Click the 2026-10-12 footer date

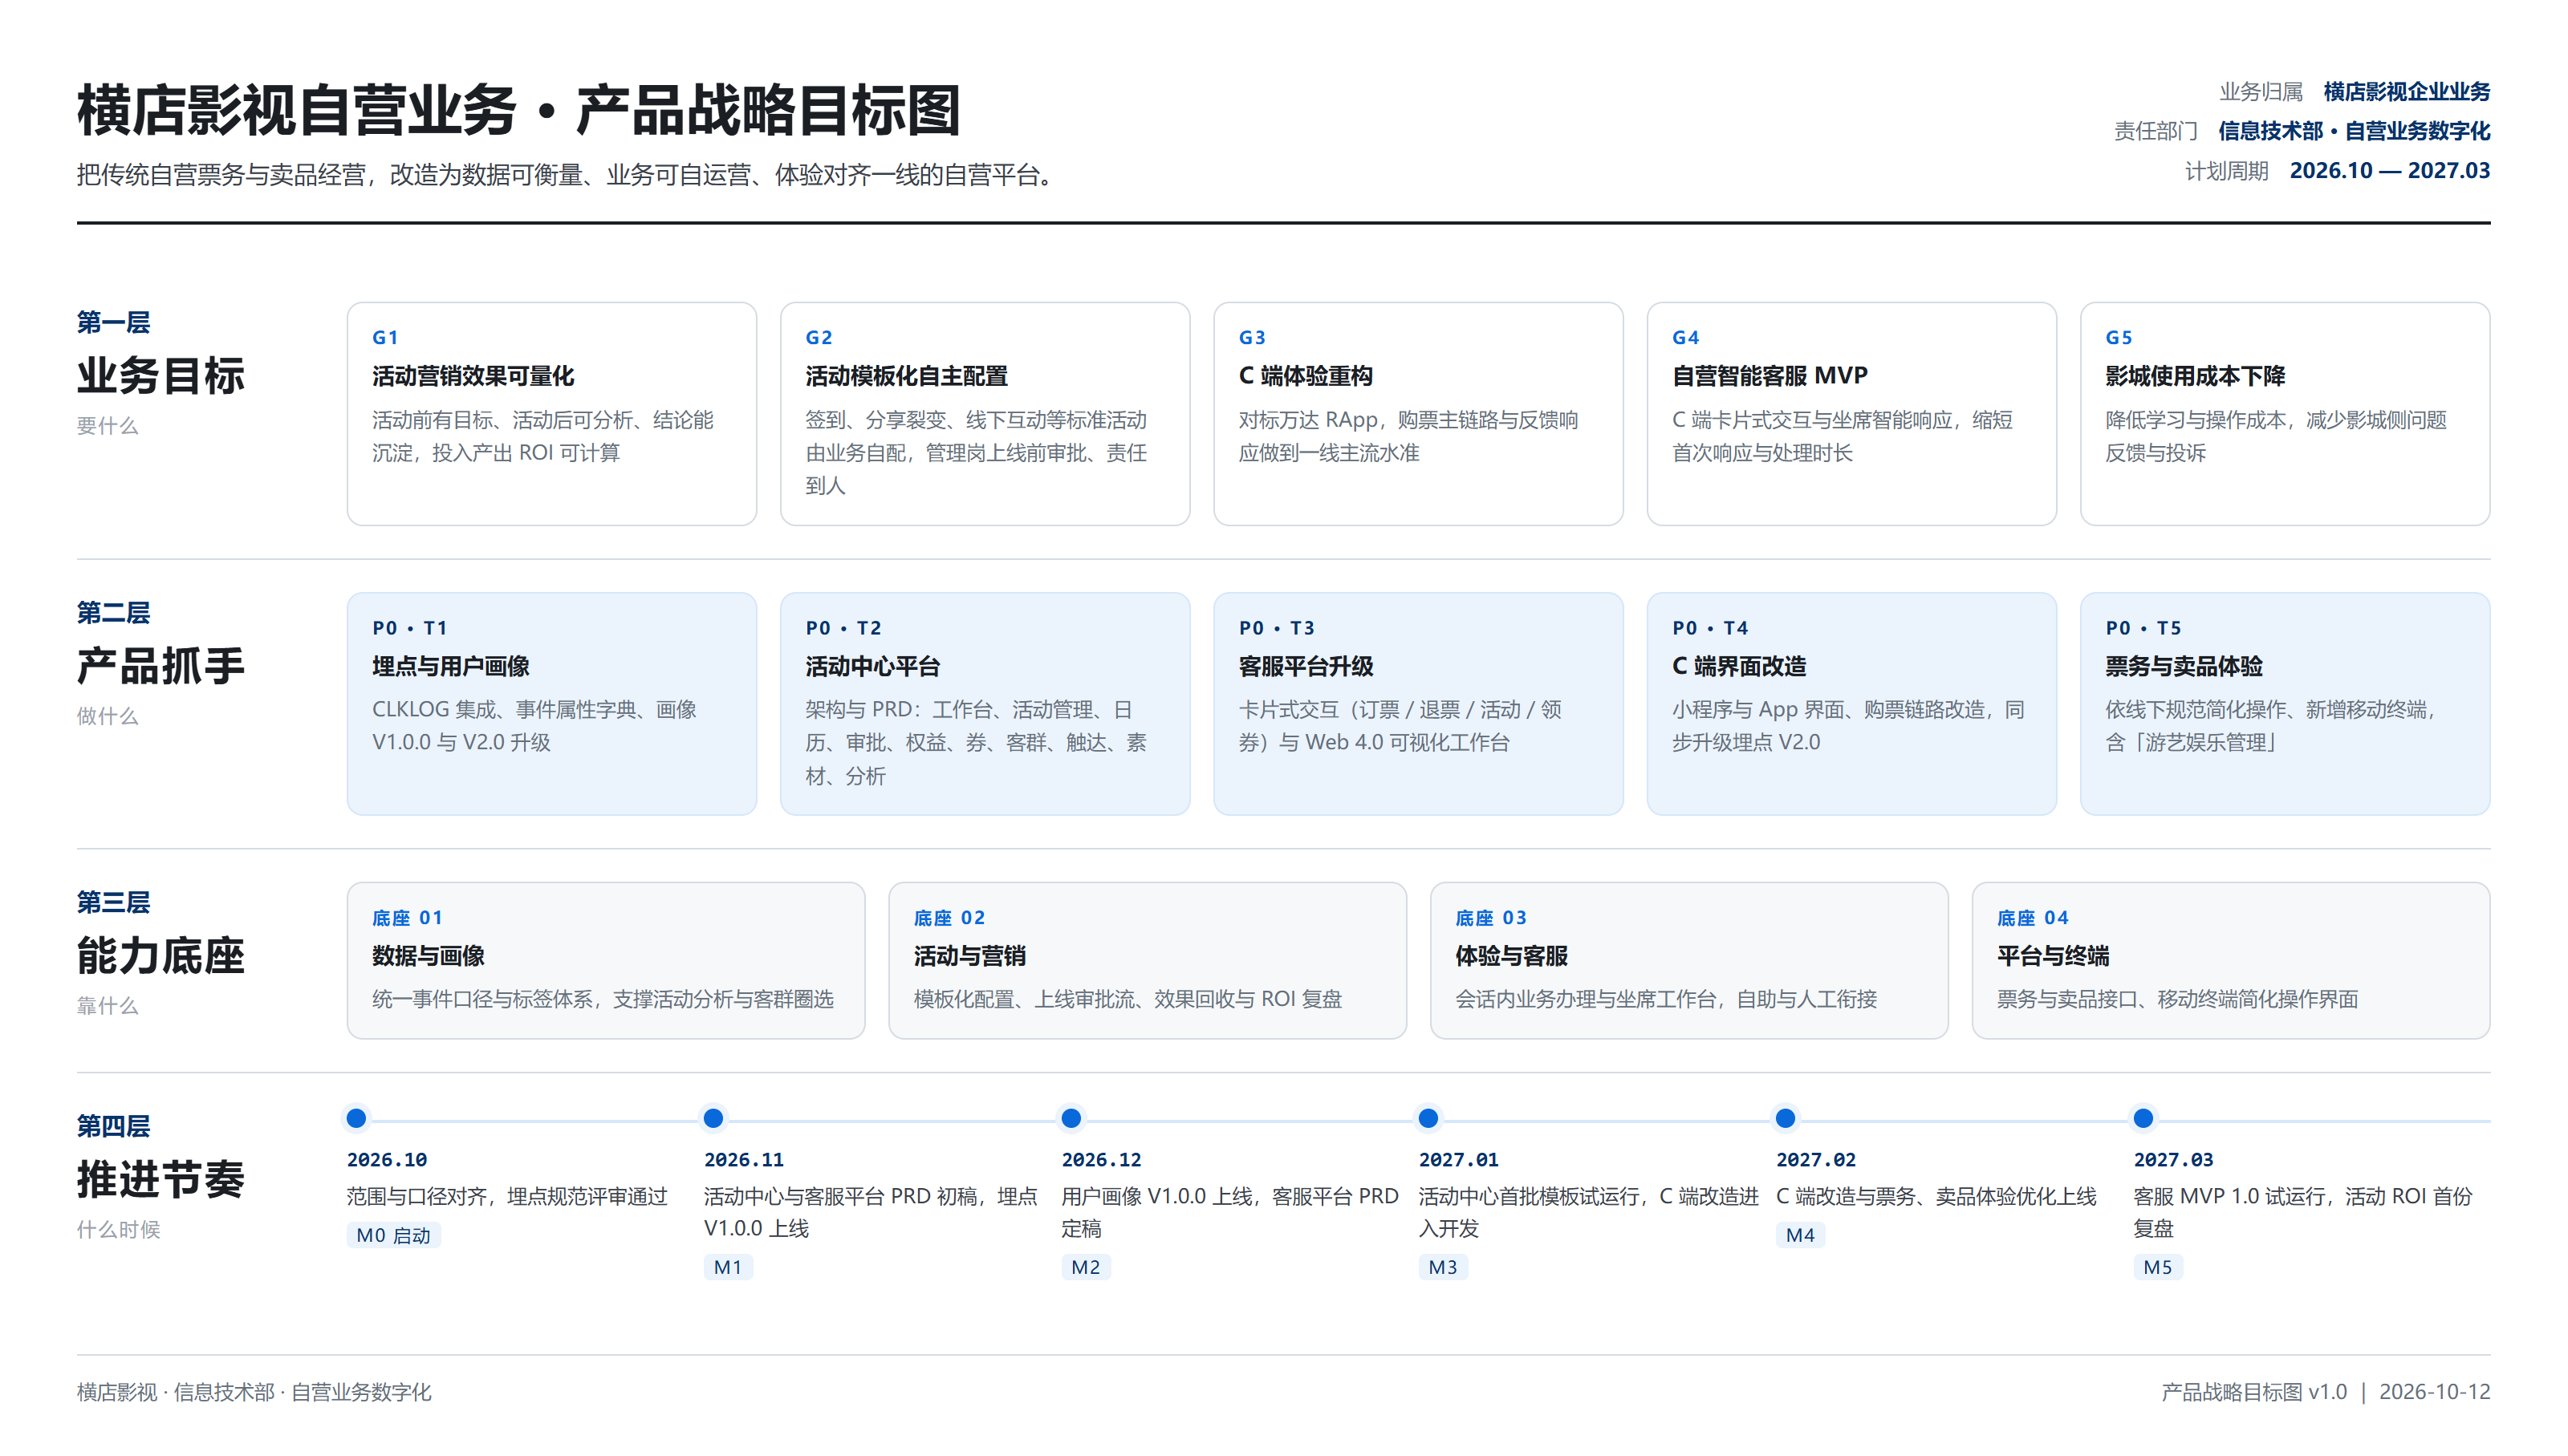tap(2435, 1392)
